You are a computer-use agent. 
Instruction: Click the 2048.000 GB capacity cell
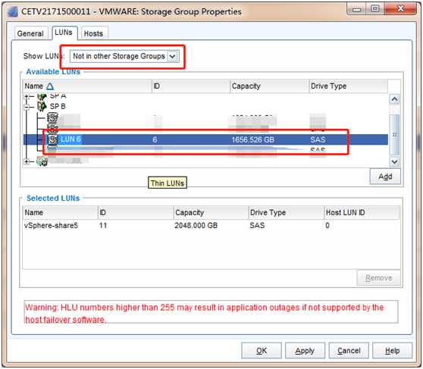tap(196, 226)
